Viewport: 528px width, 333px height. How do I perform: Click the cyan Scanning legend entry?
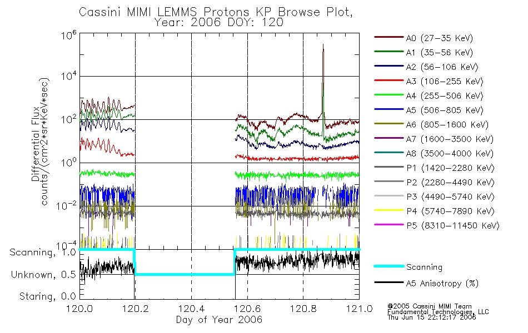pos(409,267)
